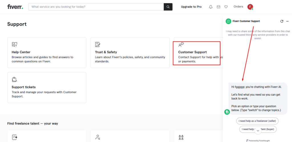Choose 'I need help as a freelancer (seller)'
The image size is (292, 142).
point(257,121)
